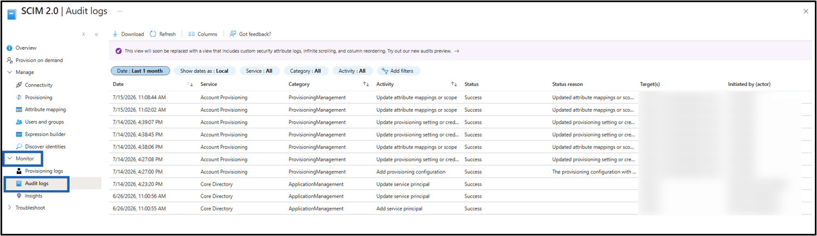The image size is (817, 236).
Task: Open the Activity: All filter
Action: 352,71
